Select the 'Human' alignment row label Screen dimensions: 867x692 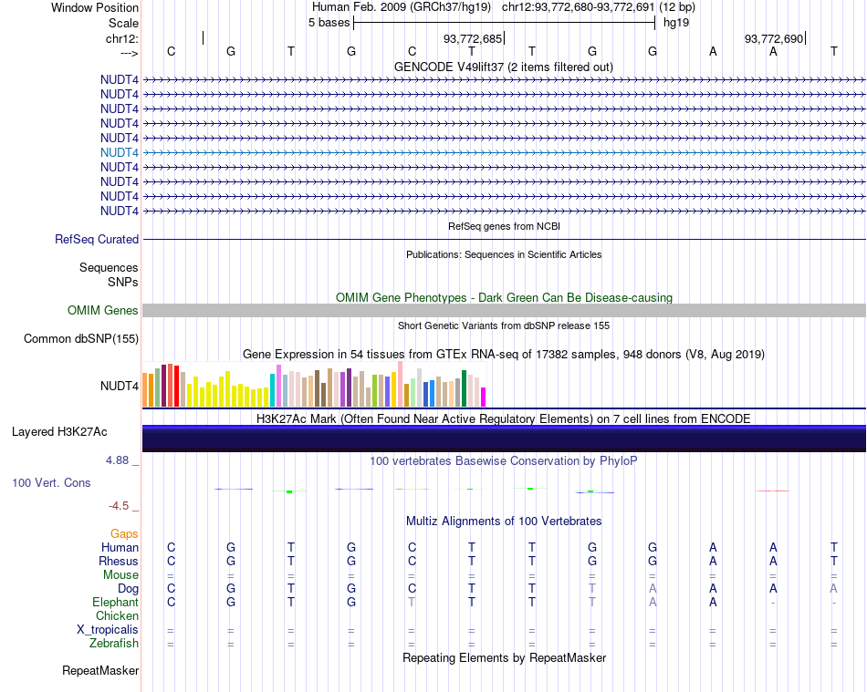[120, 547]
